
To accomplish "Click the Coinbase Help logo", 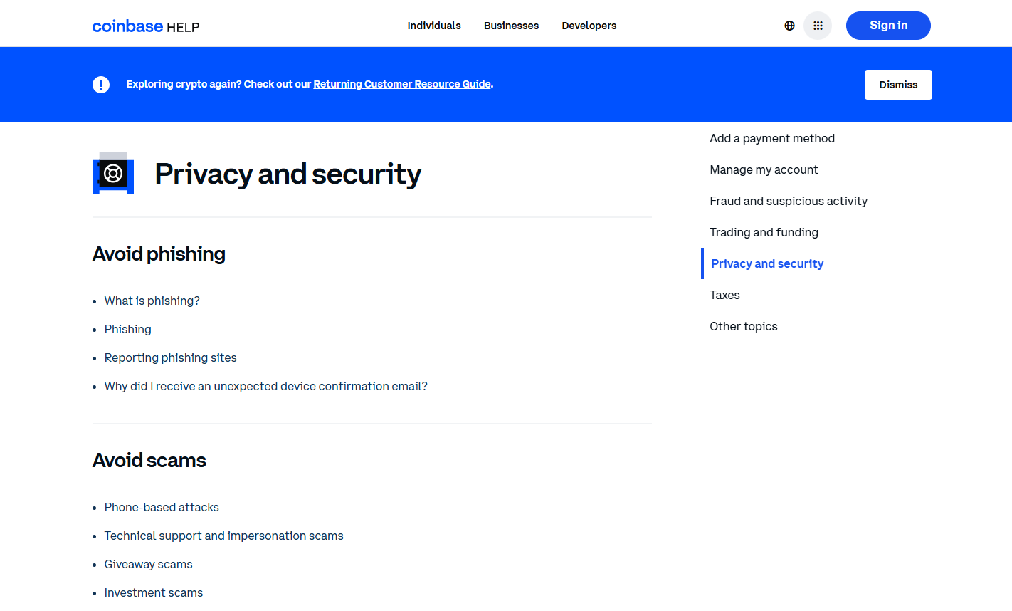I will point(145,26).
